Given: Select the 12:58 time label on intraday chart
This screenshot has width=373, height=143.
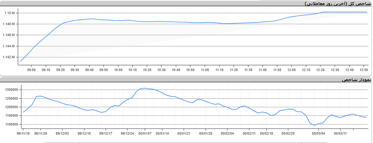Looking at the screenshot, I should [x=364, y=70].
